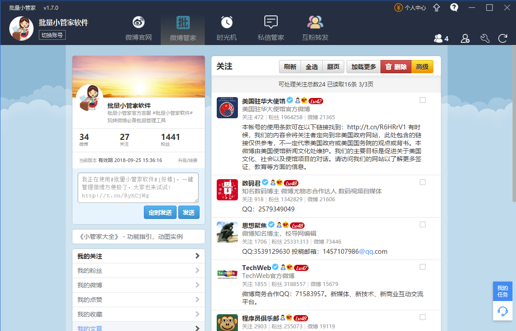This screenshot has width=516, height=331.
Task: Click the vertical scrollbar
Action: click(514, 124)
